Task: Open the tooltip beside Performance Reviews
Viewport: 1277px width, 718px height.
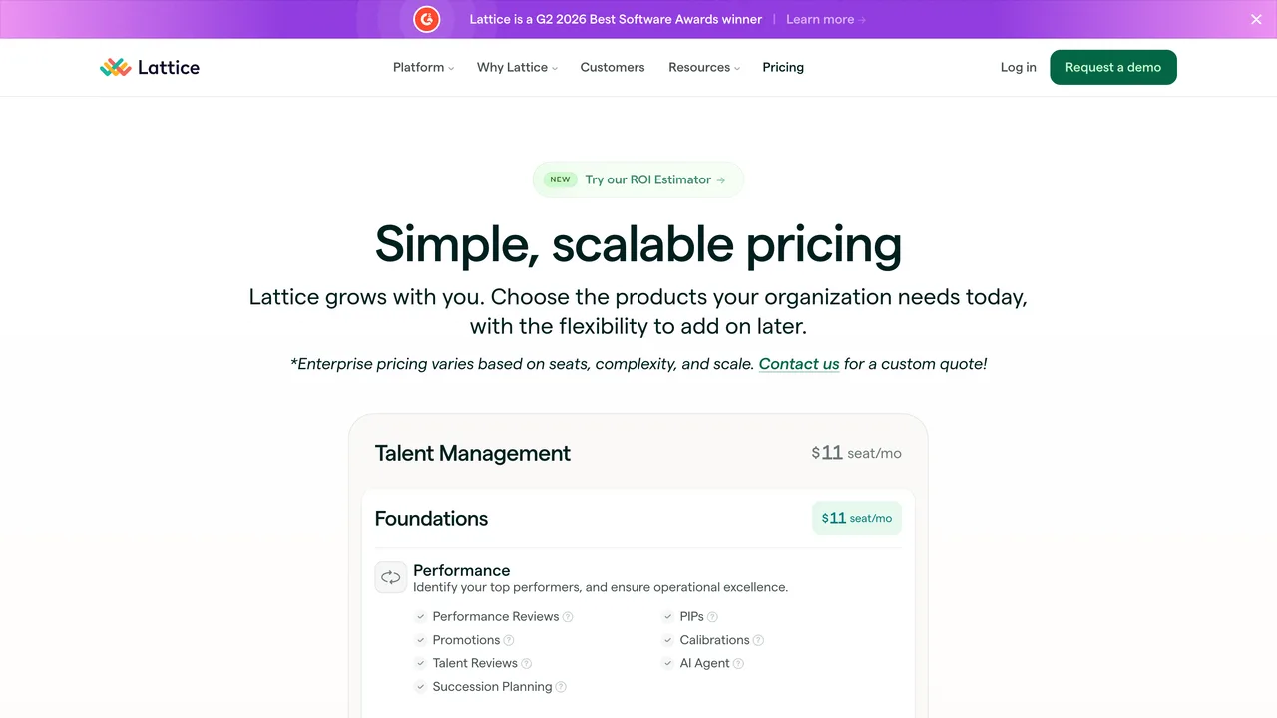Action: point(570,616)
